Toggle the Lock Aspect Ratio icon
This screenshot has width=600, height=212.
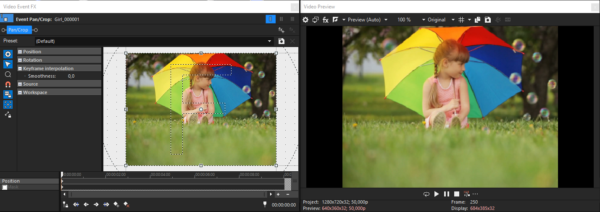coord(8,94)
